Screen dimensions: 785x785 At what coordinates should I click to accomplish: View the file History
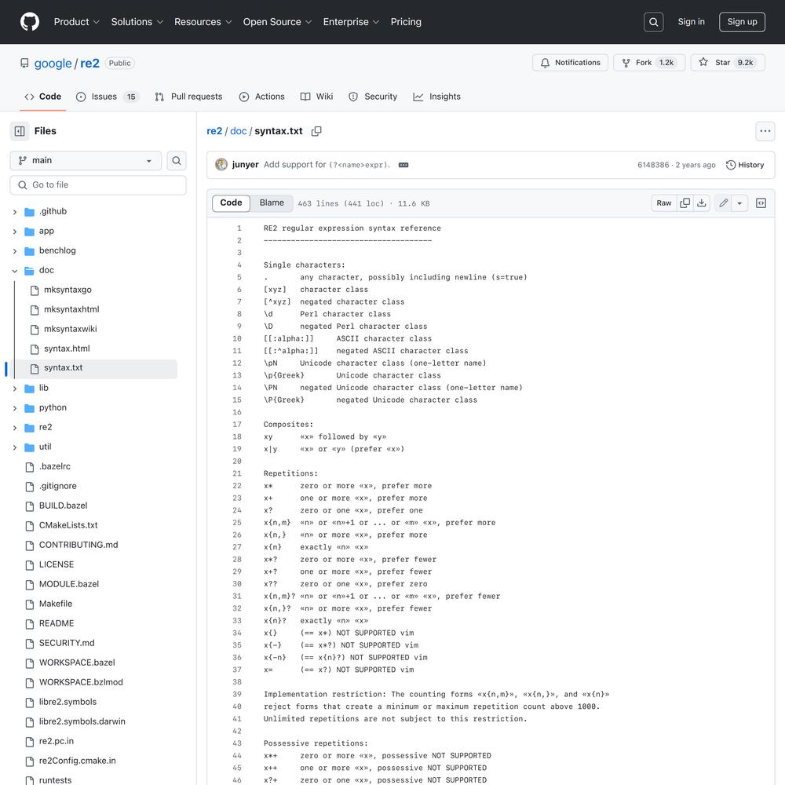[x=745, y=165]
